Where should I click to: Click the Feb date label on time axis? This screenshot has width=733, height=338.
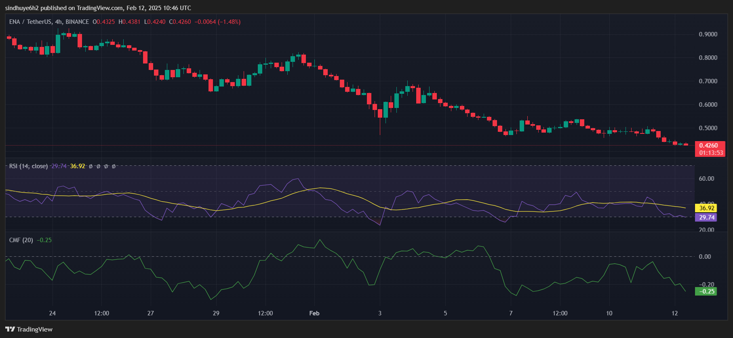point(314,313)
